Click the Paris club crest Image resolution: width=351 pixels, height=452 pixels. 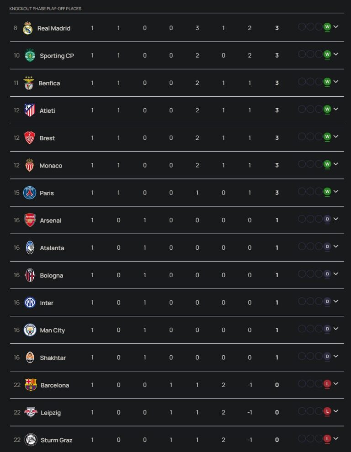click(30, 193)
